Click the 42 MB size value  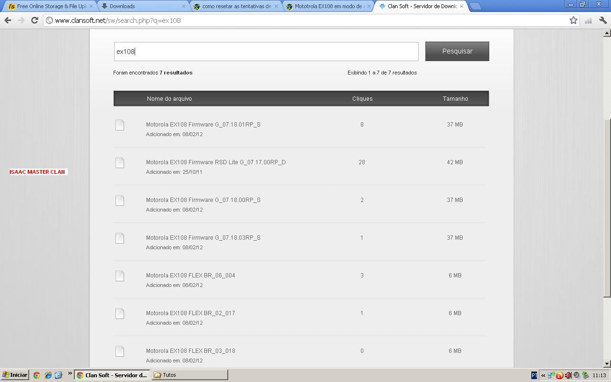(455, 162)
